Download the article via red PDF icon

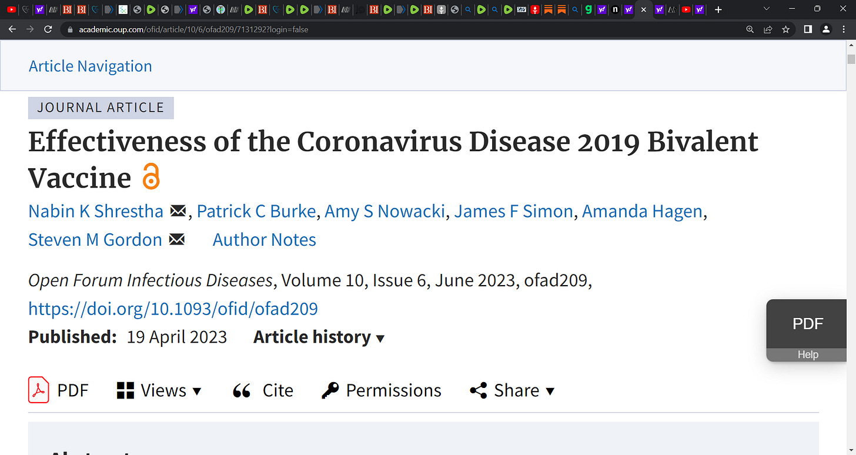point(39,390)
